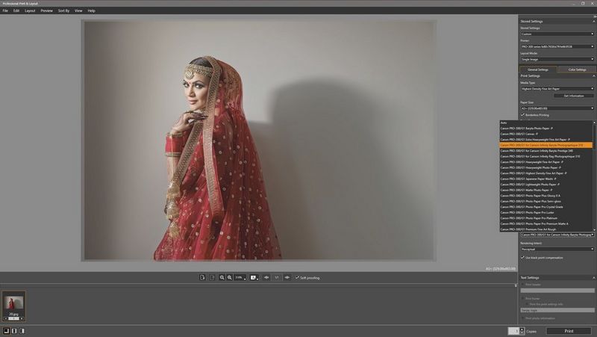Go to the next page arrow
This screenshot has height=337, width=597.
click(287, 277)
